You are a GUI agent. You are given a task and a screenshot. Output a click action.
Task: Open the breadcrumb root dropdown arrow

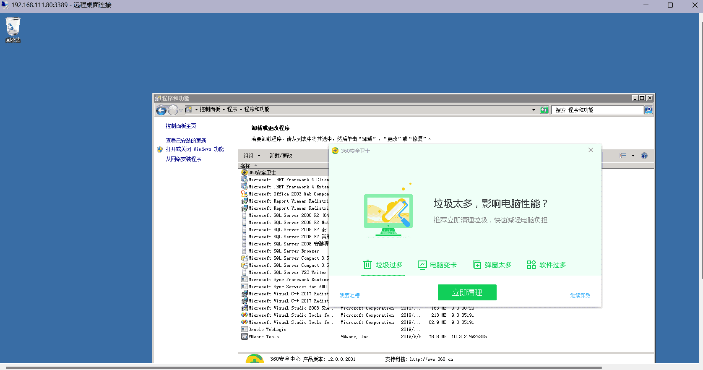click(x=196, y=109)
